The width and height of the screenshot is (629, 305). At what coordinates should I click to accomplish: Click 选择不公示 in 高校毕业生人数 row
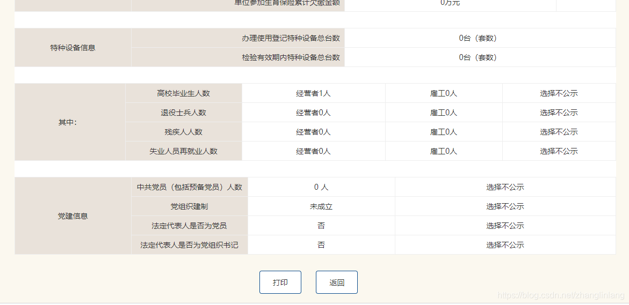(x=559, y=93)
